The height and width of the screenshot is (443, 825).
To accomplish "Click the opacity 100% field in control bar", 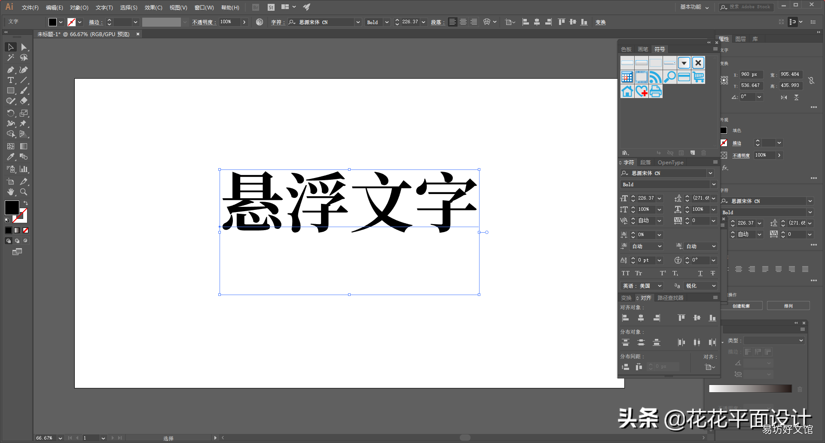I will (x=229, y=22).
